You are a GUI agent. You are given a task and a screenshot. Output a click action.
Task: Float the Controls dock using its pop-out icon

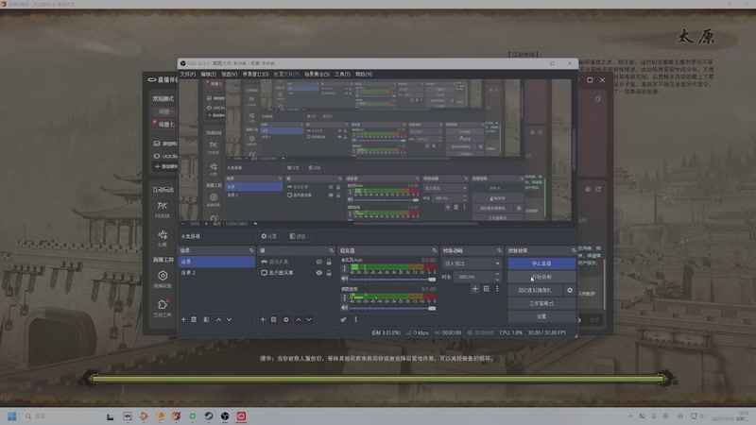[x=574, y=250]
